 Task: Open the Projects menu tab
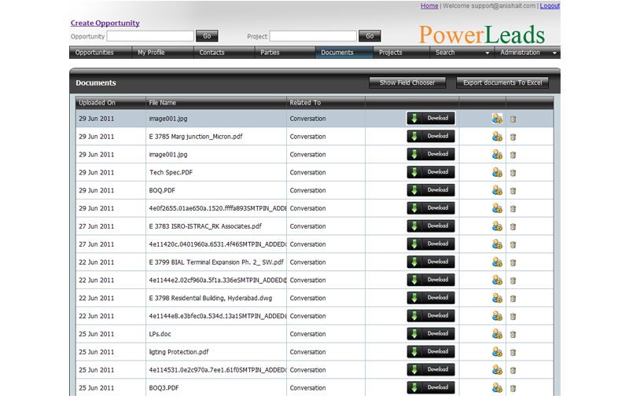click(390, 53)
